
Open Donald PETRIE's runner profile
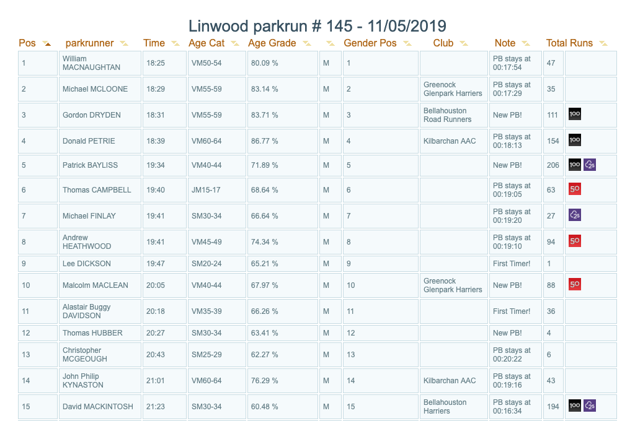click(89, 141)
